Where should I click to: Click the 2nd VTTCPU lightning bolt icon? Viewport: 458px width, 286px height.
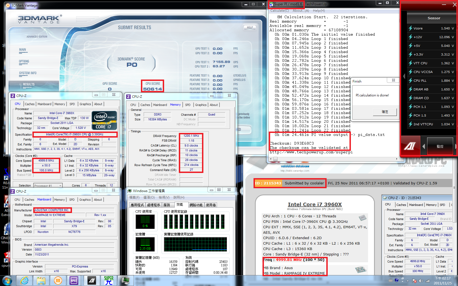(410, 124)
